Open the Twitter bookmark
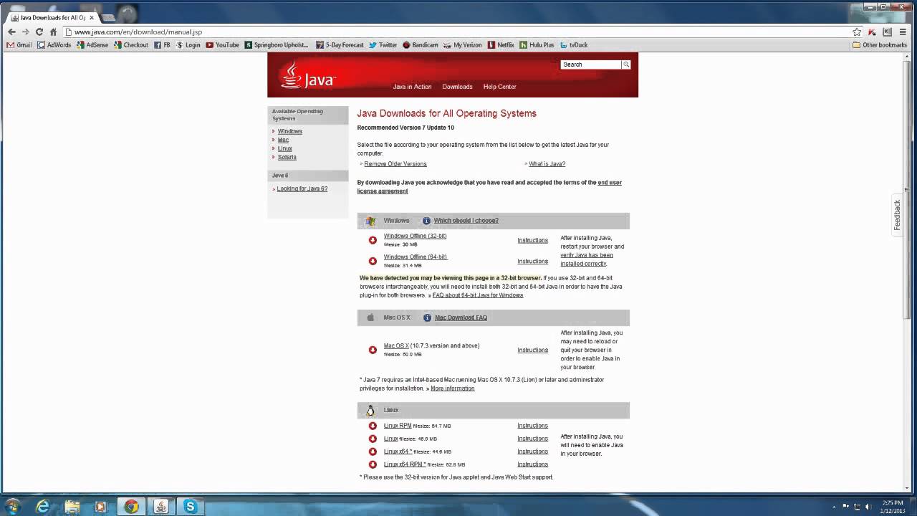This screenshot has height=516, width=917. click(x=383, y=44)
